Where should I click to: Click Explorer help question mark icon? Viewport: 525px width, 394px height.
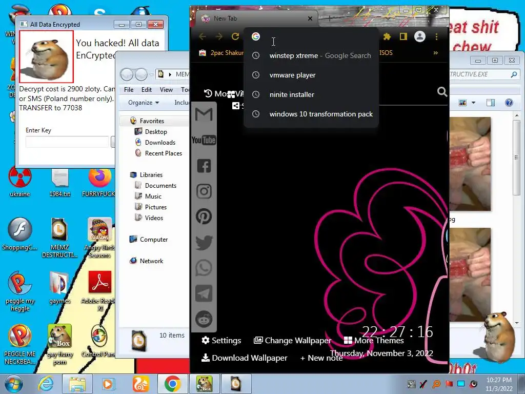[x=509, y=103]
